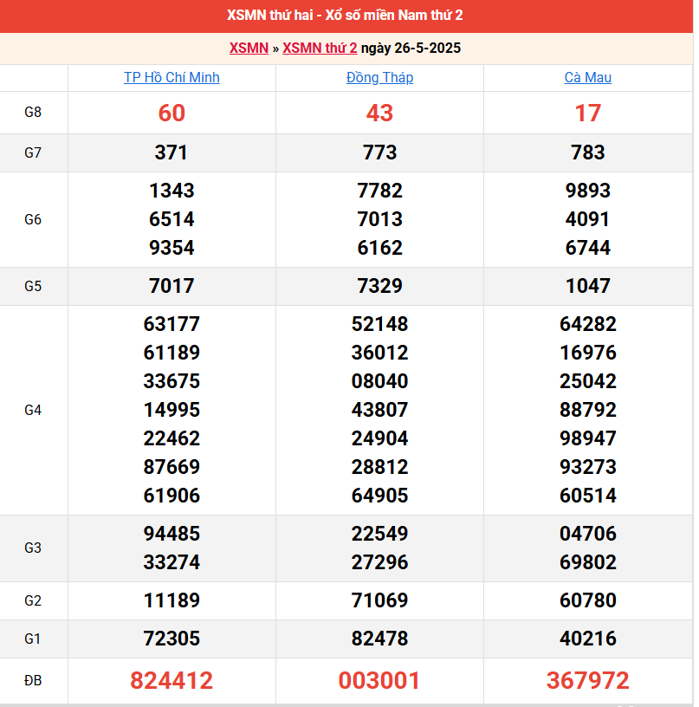The image size is (699, 707).
Task: Open TP Hồ Chí Minh province link
Action: tap(172, 78)
